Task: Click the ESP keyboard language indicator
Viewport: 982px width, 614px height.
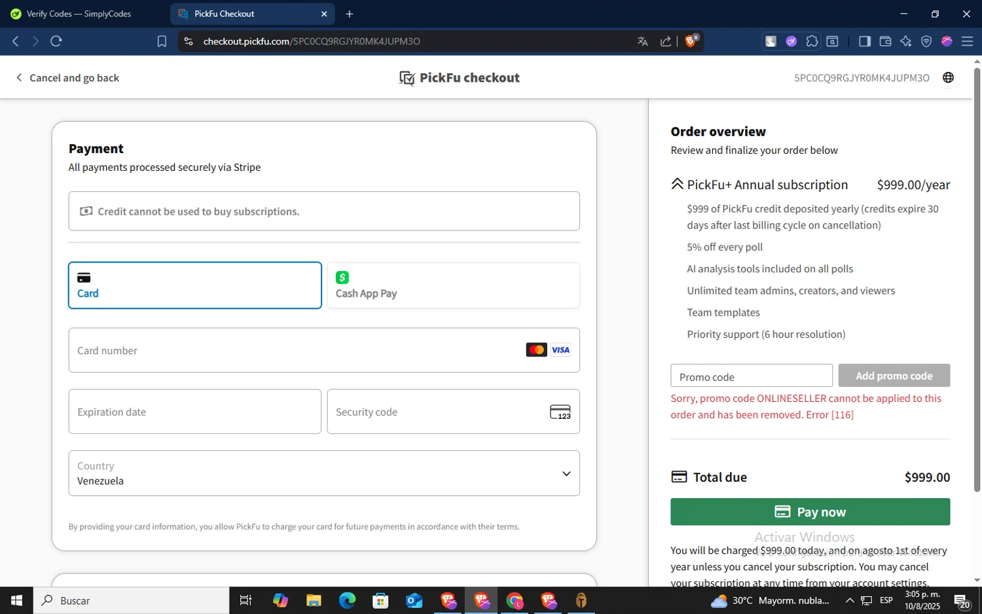Action: point(886,600)
